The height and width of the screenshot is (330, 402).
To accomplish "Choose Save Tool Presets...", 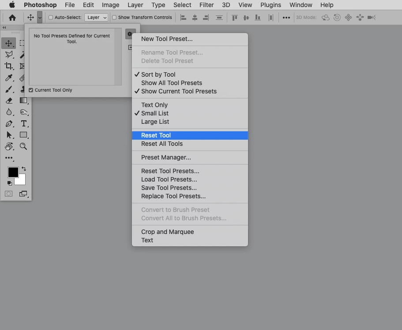I will pyautogui.click(x=190, y=188).
